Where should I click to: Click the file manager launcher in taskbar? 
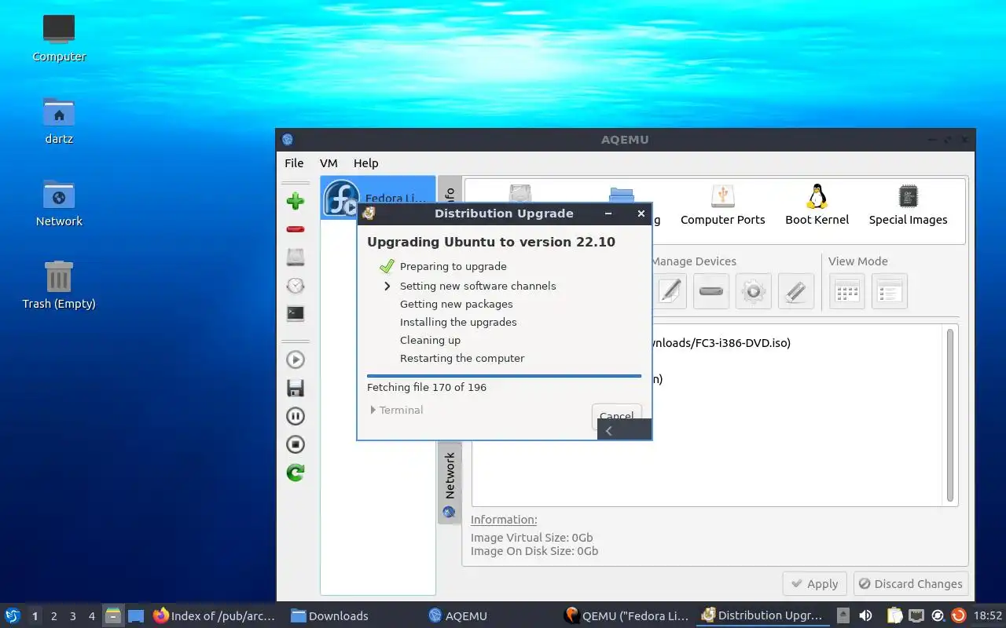pos(113,615)
